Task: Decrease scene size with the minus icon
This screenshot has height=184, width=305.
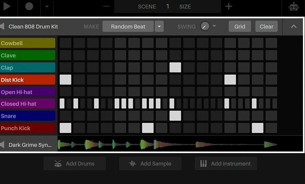Action: pyautogui.click(x=107, y=6)
